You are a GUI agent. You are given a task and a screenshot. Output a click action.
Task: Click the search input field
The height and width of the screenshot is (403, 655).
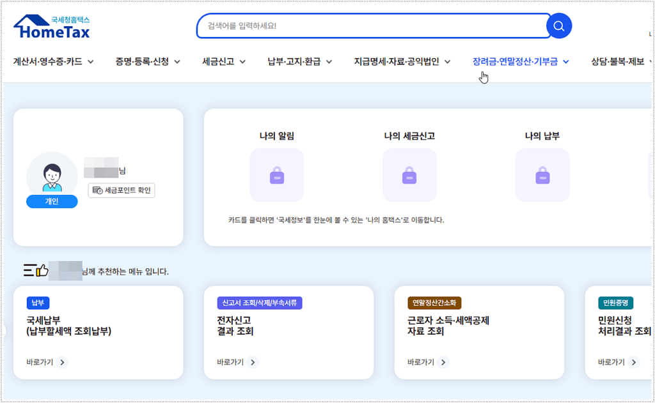click(371, 26)
